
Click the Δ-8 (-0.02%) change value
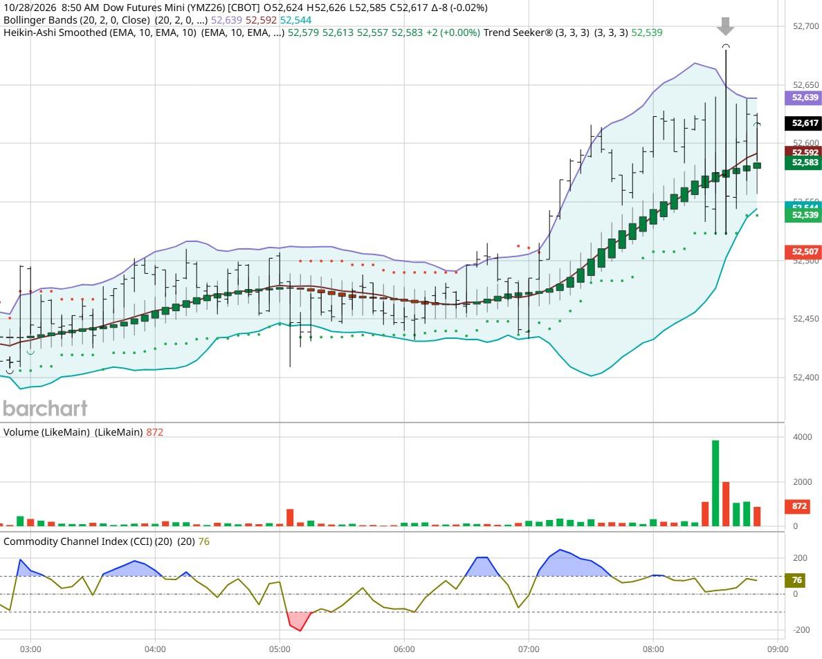(459, 8)
